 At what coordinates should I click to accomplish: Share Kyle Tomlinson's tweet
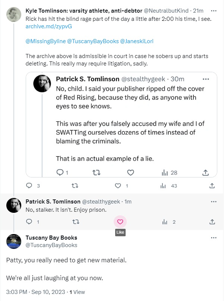[212, 185]
